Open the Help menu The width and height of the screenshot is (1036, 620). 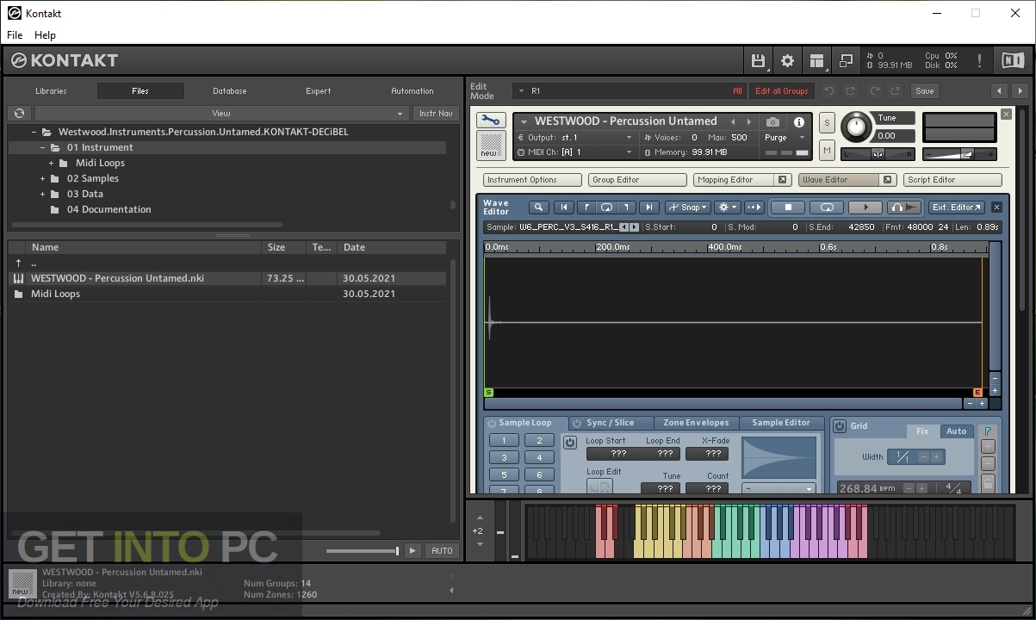point(45,35)
